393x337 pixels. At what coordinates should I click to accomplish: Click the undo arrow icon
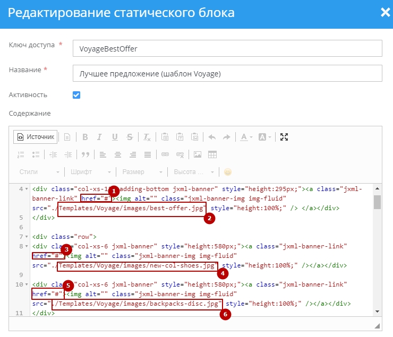click(212, 137)
